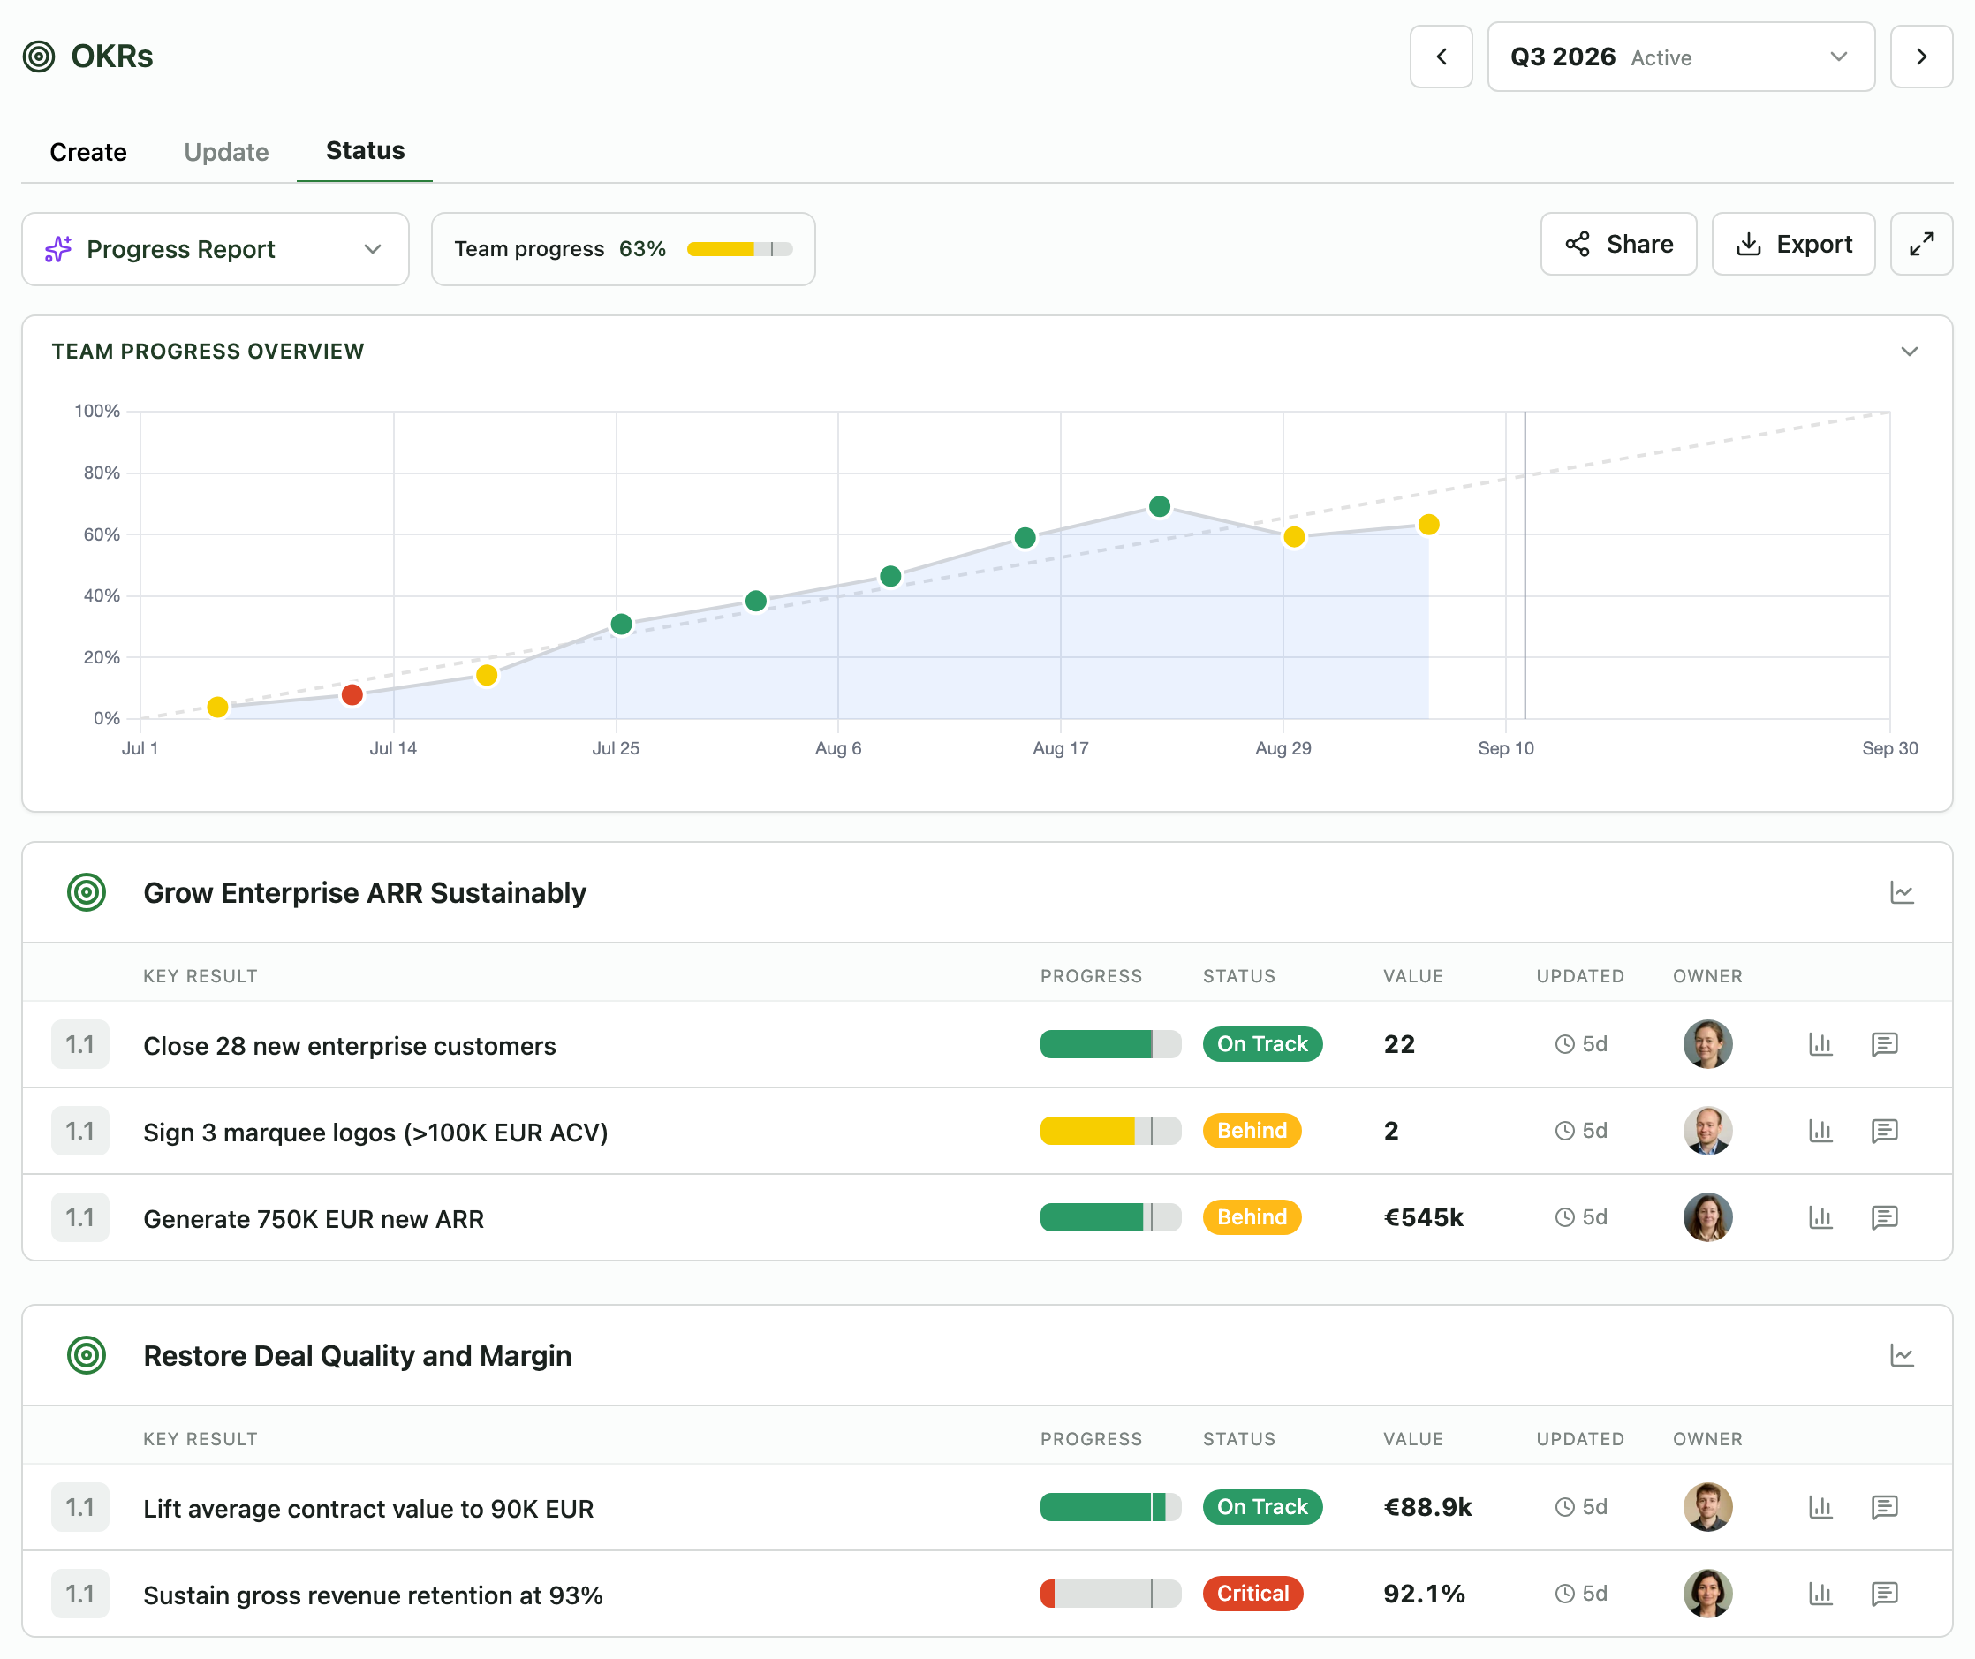Open comments for Sustain gross revenue retention
Viewport: 1975px width, 1659px height.
tap(1884, 1593)
